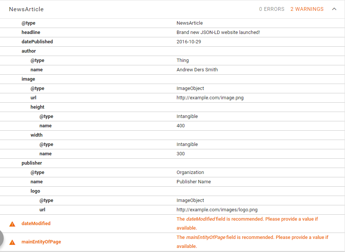The width and height of the screenshot is (345, 252).
Task: Click the image property row
Action: pyautogui.click(x=28, y=79)
